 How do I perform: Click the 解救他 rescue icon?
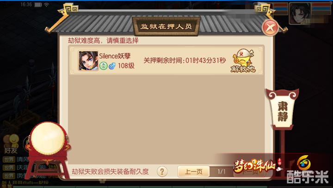pyautogui.click(x=243, y=61)
